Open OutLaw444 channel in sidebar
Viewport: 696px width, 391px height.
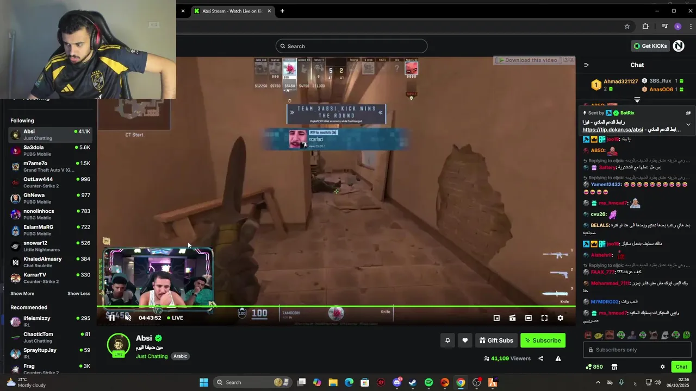coord(50,182)
